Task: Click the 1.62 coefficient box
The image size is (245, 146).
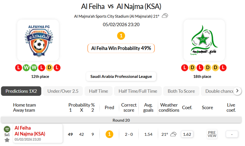Action: point(187,134)
